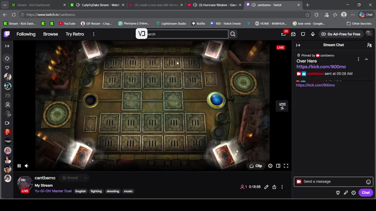Screen dimensions: 376x211
Task: Open the video player settings gear
Action: (270, 166)
